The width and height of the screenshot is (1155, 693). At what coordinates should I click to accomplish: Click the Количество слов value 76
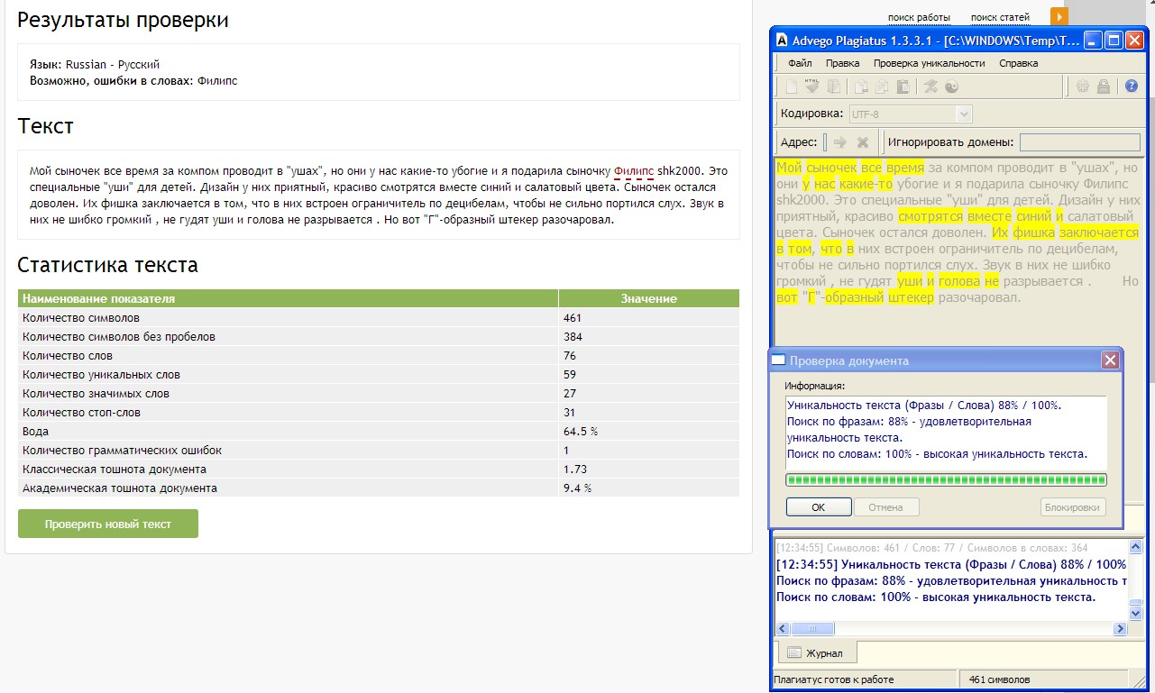click(x=569, y=356)
